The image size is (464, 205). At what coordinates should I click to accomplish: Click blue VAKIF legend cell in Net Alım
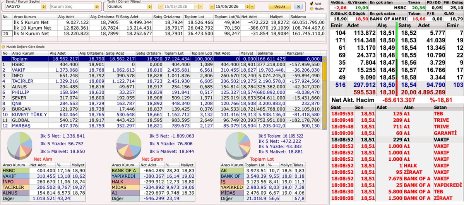pyautogui.click(x=15, y=176)
